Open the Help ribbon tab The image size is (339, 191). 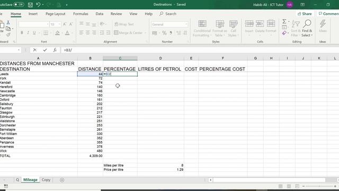[148, 14]
